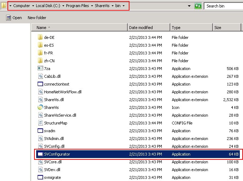Image resolution: width=243 pixels, height=181 pixels.
Task: Click the connectiontest application icon
Action: pyautogui.click(x=40, y=84)
